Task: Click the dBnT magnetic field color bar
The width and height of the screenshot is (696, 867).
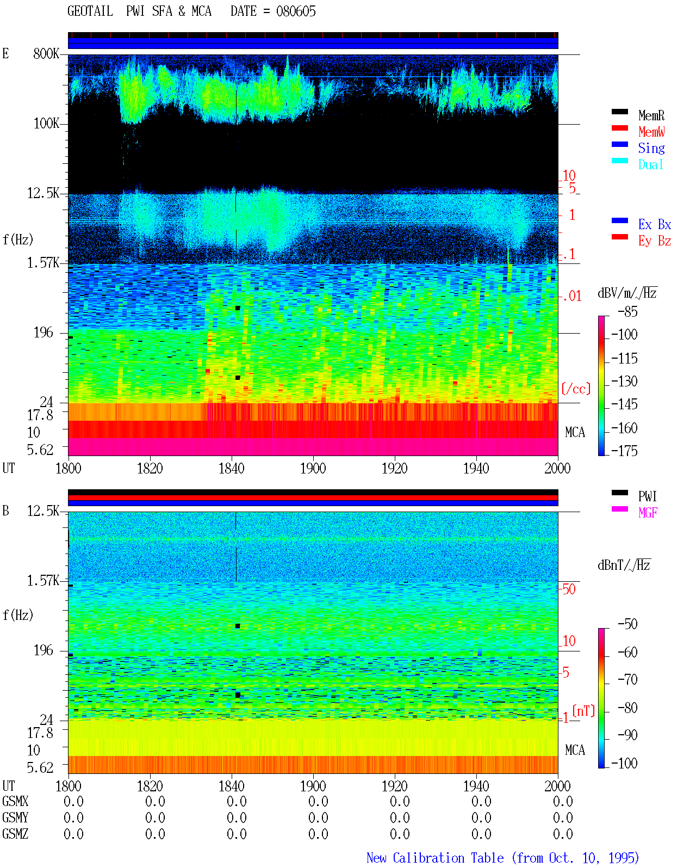Action: point(601,698)
